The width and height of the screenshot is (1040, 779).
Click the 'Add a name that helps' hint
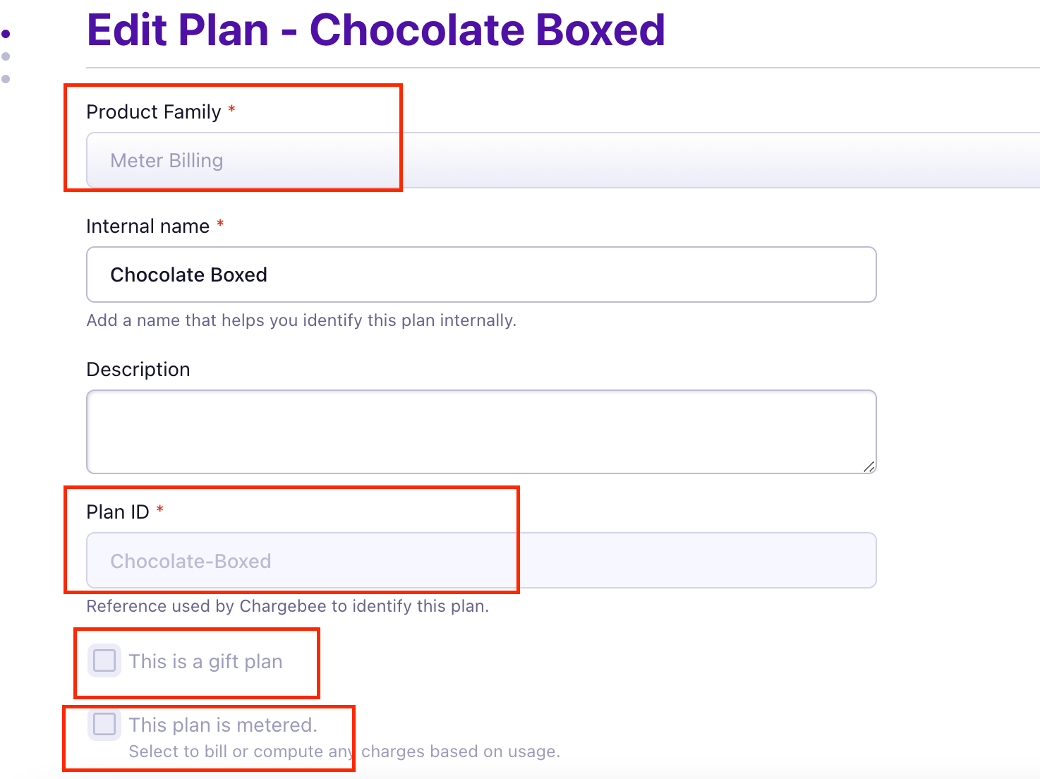click(301, 320)
